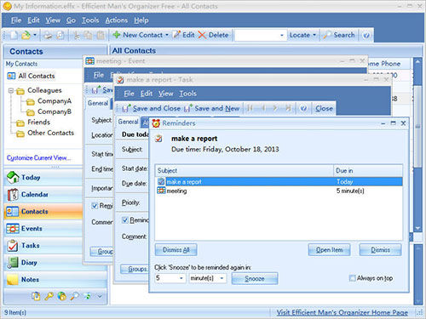Collapse the Colleagues tree node
Image resolution: width=426 pixels, height=319 pixels.
click(x=11, y=91)
